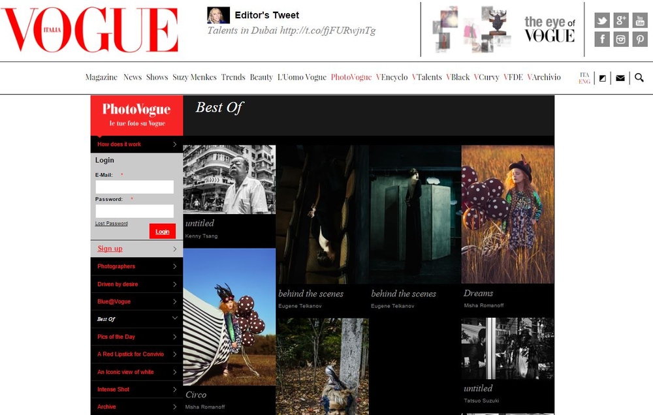Open Kenny Tsang's untitled street photo
Viewport: 653px width, 415px height.
tap(229, 179)
